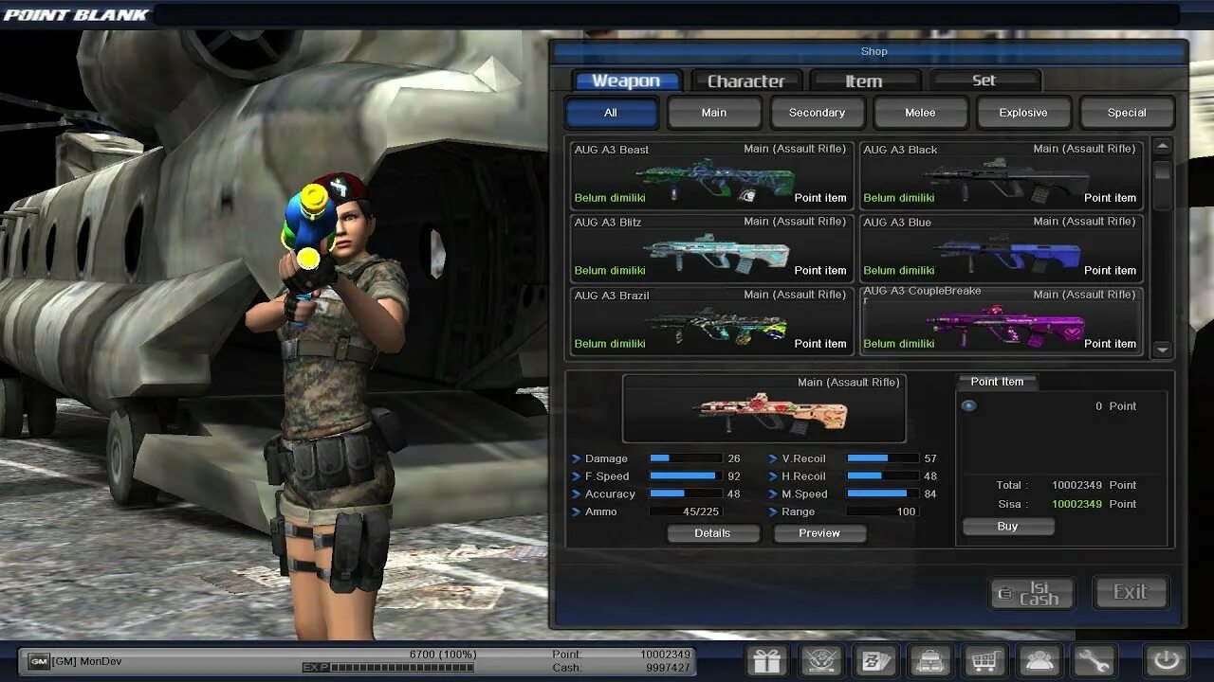Open the shopping cart shop icon
The width and height of the screenshot is (1214, 682).
[984, 660]
